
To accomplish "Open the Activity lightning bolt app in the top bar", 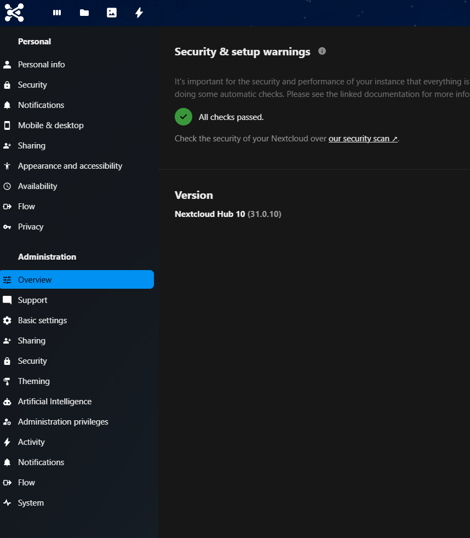I will (x=139, y=13).
